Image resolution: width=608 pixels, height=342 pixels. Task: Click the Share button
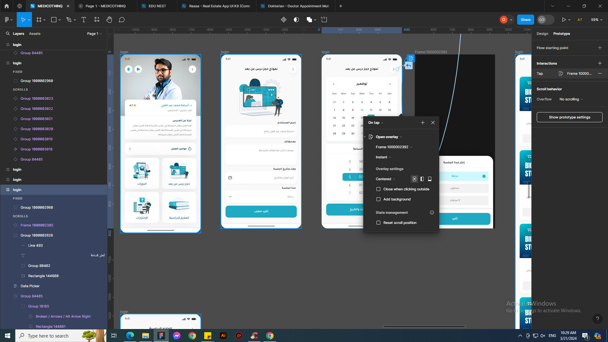(x=525, y=20)
